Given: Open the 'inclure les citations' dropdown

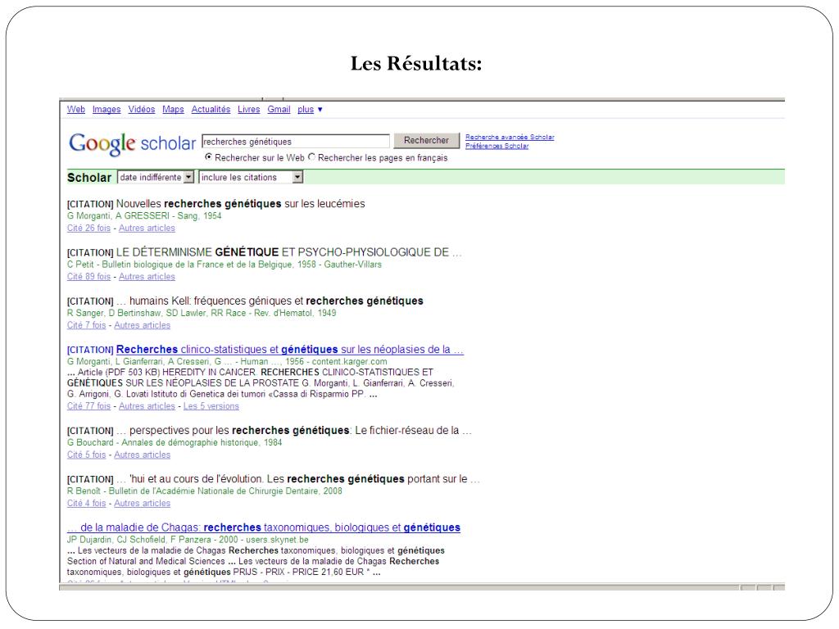Looking at the screenshot, I should [251, 177].
